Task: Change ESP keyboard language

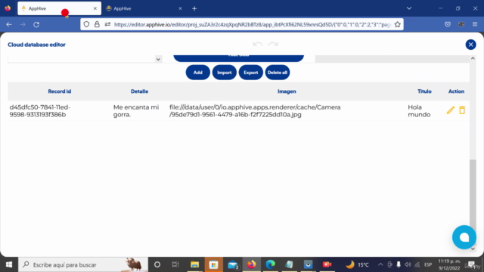Action: pos(428,264)
